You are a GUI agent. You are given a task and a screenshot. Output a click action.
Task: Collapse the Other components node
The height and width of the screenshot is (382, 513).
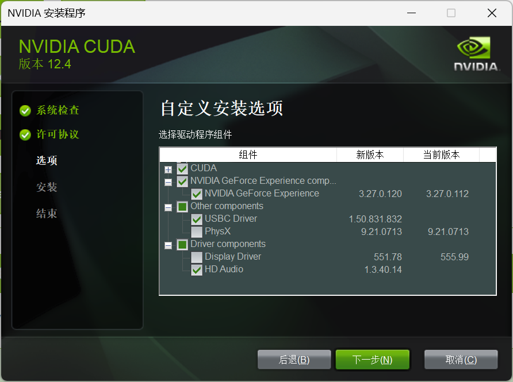[x=168, y=207]
